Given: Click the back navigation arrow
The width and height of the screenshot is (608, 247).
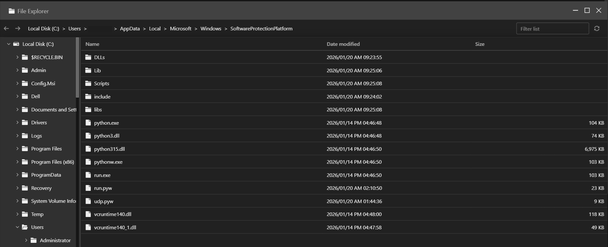Looking at the screenshot, I should click(6, 28).
